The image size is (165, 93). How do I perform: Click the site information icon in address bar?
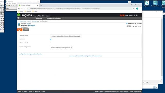click(x=28, y=9)
